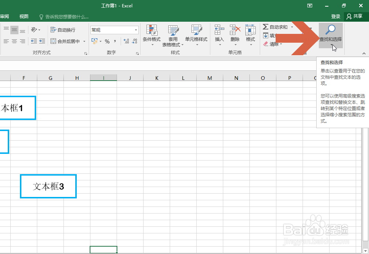Toggle 自动换行 wrap text

63,30
